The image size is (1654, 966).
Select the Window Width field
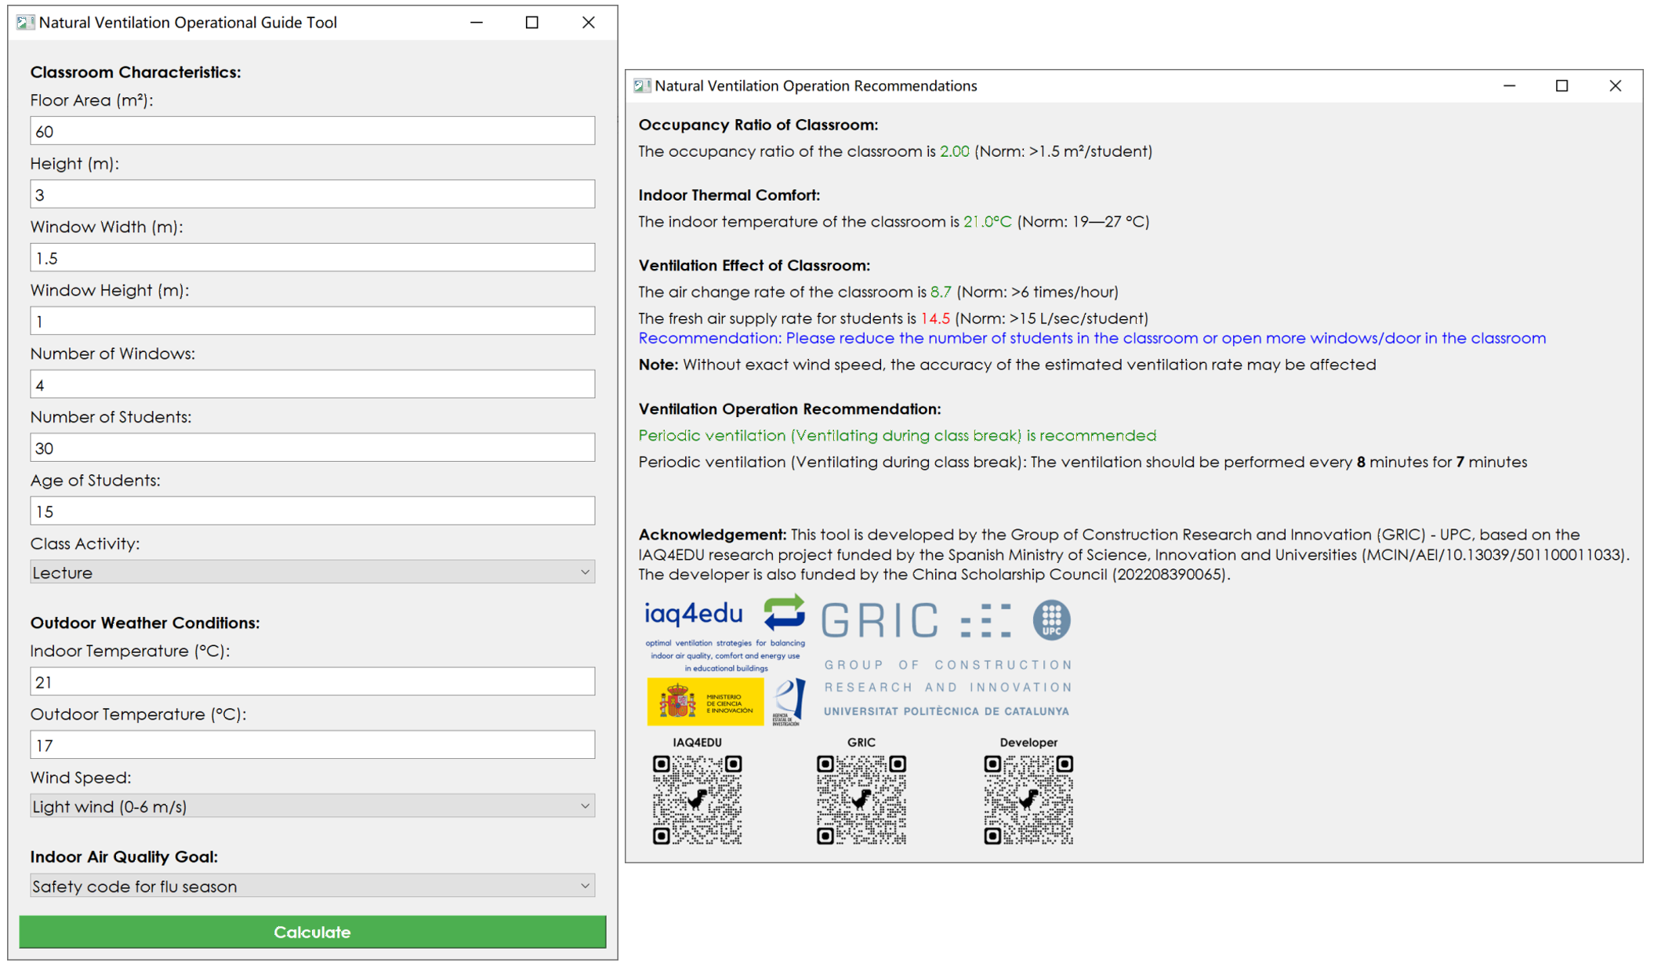pyautogui.click(x=311, y=257)
